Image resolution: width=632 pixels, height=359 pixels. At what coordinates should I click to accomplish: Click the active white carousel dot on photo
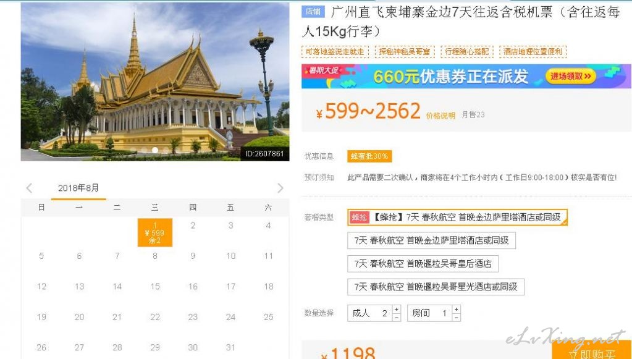[155, 150]
